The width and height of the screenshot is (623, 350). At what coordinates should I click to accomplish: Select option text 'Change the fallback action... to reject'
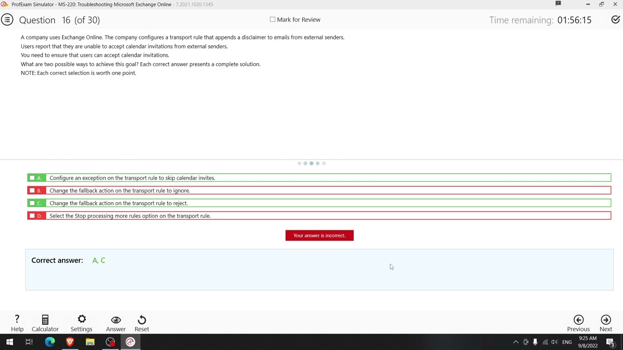pos(119,203)
